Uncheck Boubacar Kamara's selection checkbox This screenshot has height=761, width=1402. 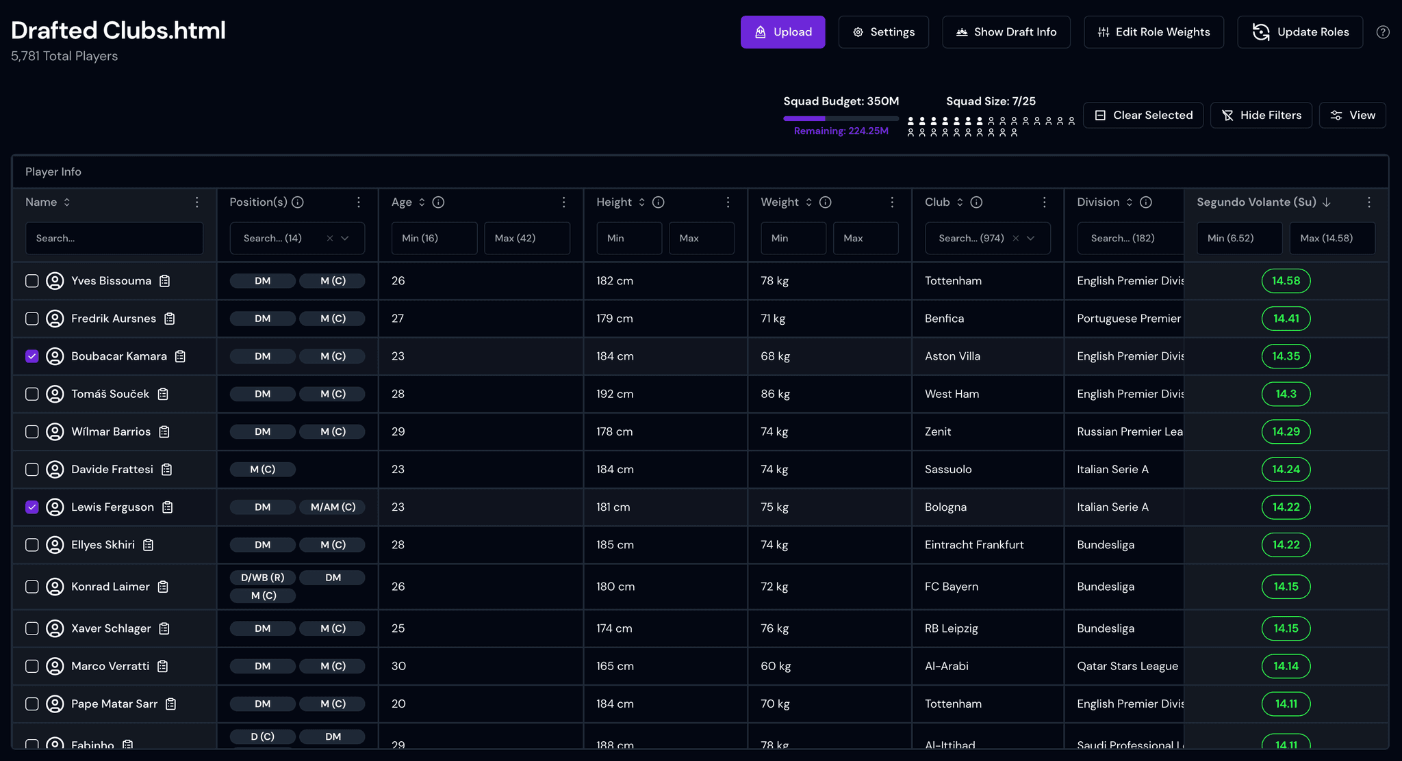point(32,356)
